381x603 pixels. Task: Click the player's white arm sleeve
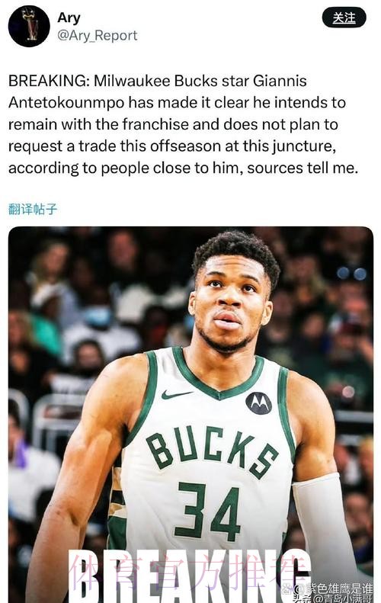tap(327, 523)
